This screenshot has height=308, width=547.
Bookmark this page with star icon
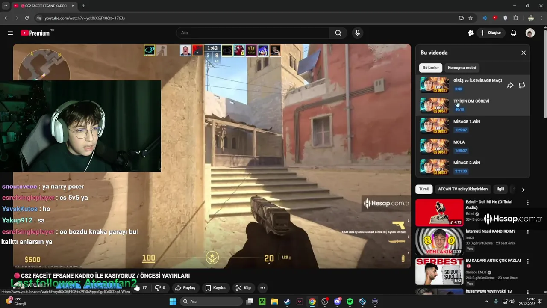click(471, 18)
